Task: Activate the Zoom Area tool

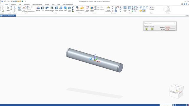Action: pos(125,9)
